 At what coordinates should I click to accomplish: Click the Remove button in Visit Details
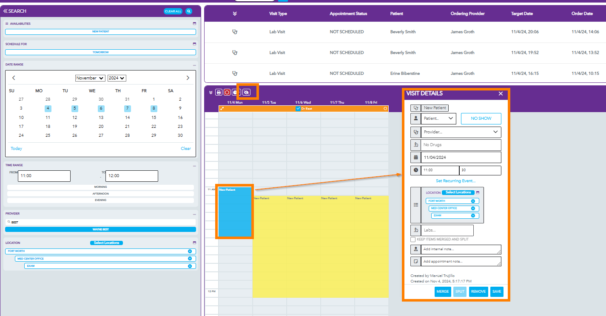tap(478, 292)
